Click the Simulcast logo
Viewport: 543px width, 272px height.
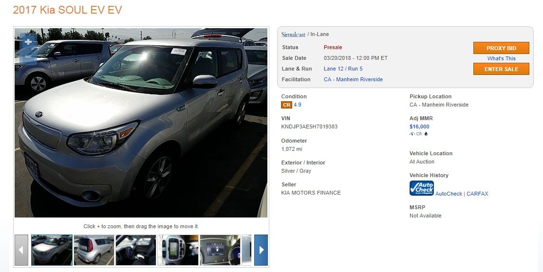pos(293,34)
